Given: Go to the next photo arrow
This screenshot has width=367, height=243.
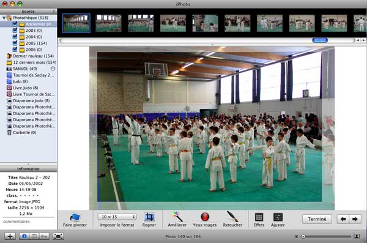Looking at the screenshot, I should [x=355, y=219].
